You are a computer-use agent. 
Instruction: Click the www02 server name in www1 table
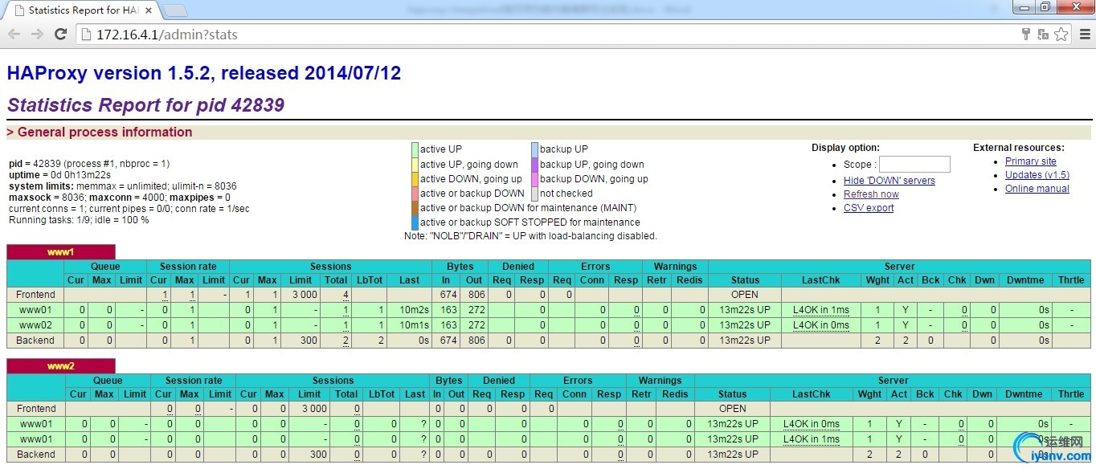coord(35,325)
